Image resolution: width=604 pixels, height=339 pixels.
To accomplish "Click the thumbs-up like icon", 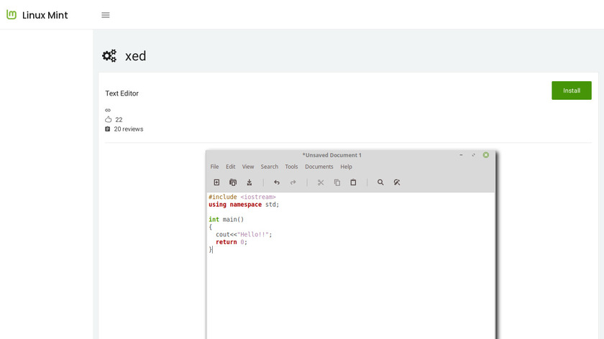I will (x=108, y=119).
